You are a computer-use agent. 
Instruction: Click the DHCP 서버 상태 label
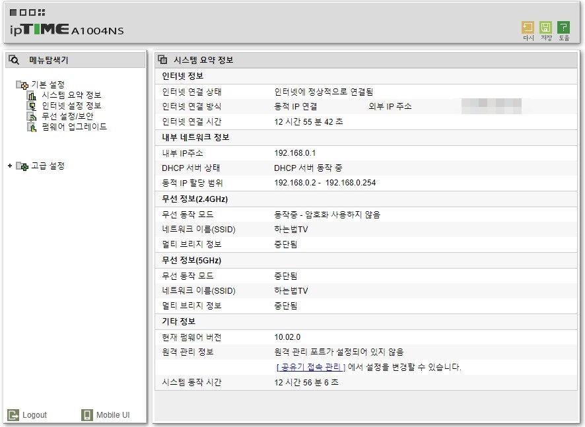pyautogui.click(x=191, y=168)
